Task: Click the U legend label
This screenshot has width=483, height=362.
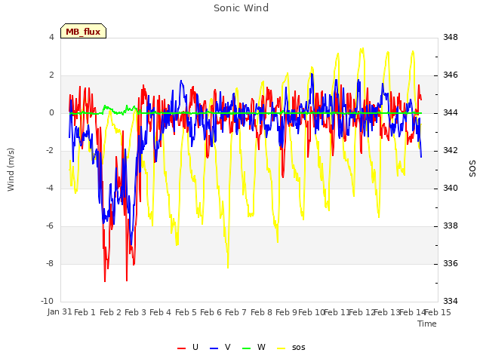Action: [x=195, y=347]
